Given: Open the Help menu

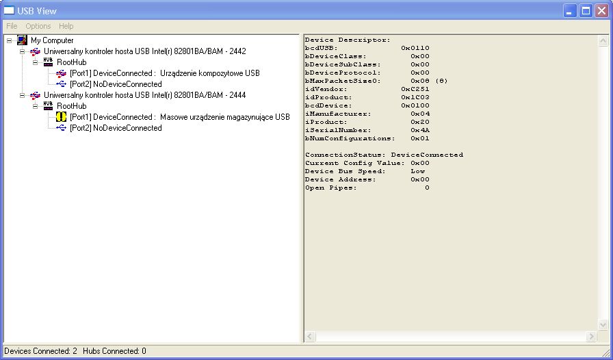Looking at the screenshot, I should pos(66,26).
